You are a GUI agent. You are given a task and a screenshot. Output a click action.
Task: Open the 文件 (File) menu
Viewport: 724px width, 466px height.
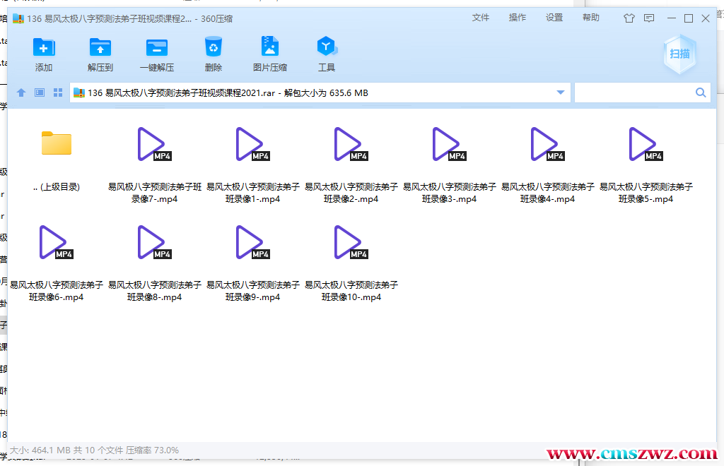pyautogui.click(x=481, y=18)
